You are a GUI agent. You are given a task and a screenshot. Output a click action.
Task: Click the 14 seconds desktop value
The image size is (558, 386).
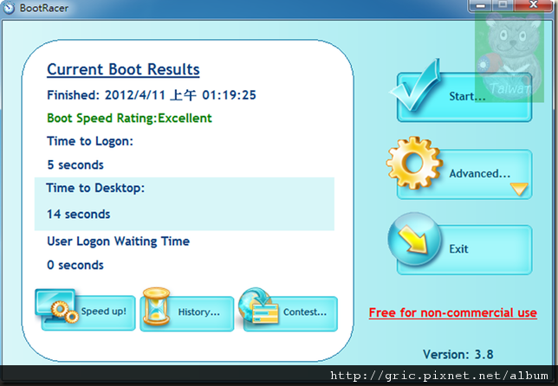click(x=79, y=215)
